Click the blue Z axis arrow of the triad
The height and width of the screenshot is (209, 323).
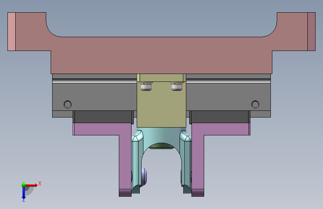click(23, 193)
